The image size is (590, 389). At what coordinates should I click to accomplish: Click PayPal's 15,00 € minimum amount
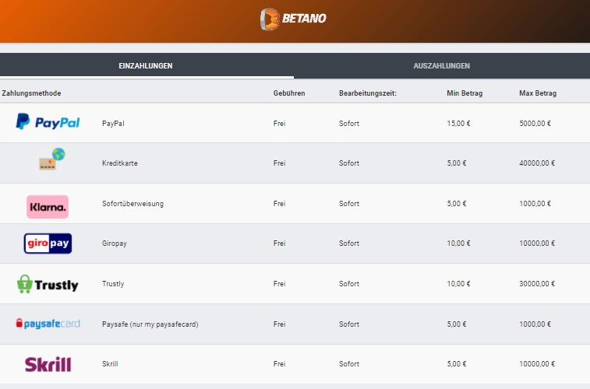coord(458,124)
